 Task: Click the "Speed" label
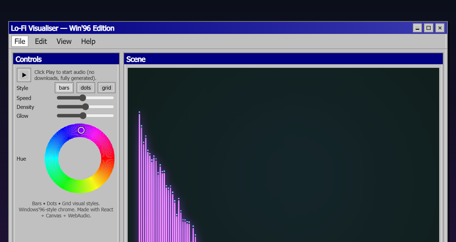(x=24, y=98)
